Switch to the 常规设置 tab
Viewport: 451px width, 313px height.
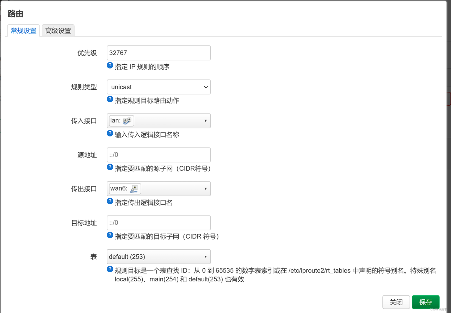24,31
